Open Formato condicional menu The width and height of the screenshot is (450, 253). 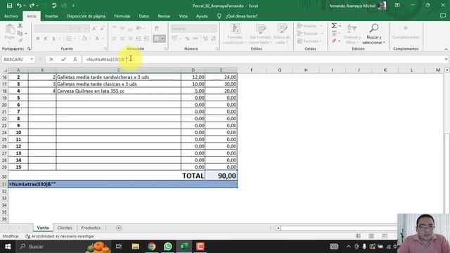[x=235, y=34]
